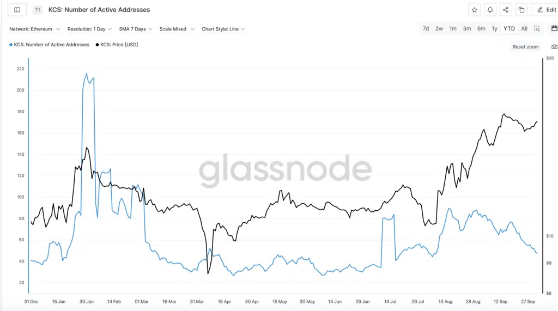Select the 3m time range tab
Image resolution: width=558 pixels, height=311 pixels.
[467, 29]
